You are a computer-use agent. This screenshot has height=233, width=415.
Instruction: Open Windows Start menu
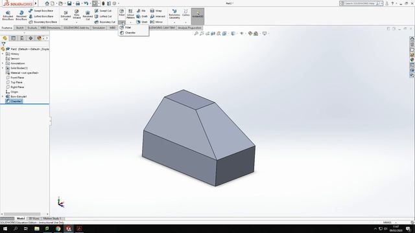pyautogui.click(x=5, y=228)
